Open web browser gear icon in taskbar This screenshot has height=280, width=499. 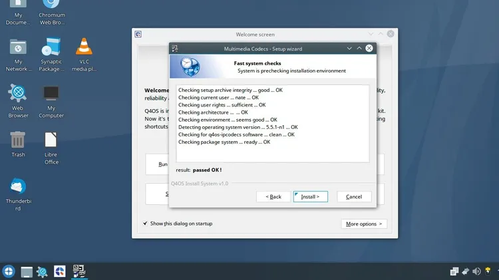tap(42, 272)
